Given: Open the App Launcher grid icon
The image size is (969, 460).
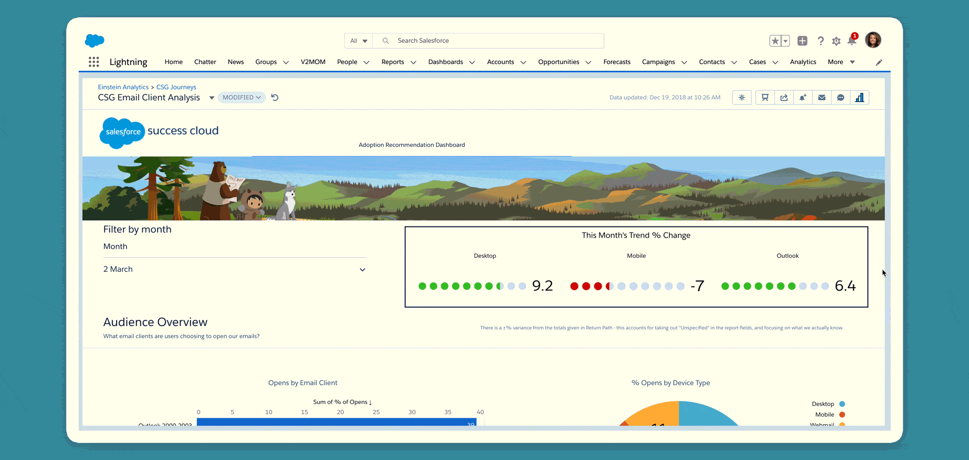Looking at the screenshot, I should (94, 62).
